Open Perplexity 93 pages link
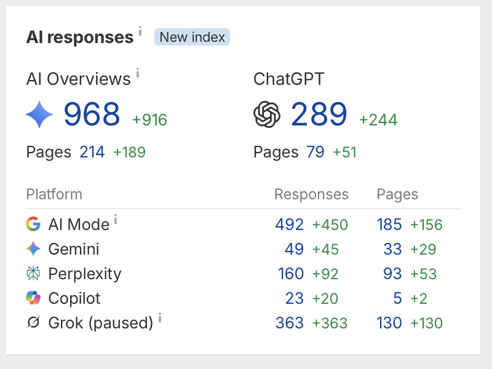Image resolution: width=492 pixels, height=369 pixels. click(392, 274)
